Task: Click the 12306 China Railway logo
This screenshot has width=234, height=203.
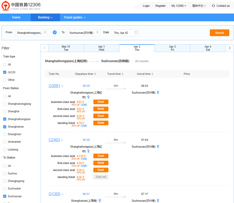Action: click(x=21, y=6)
